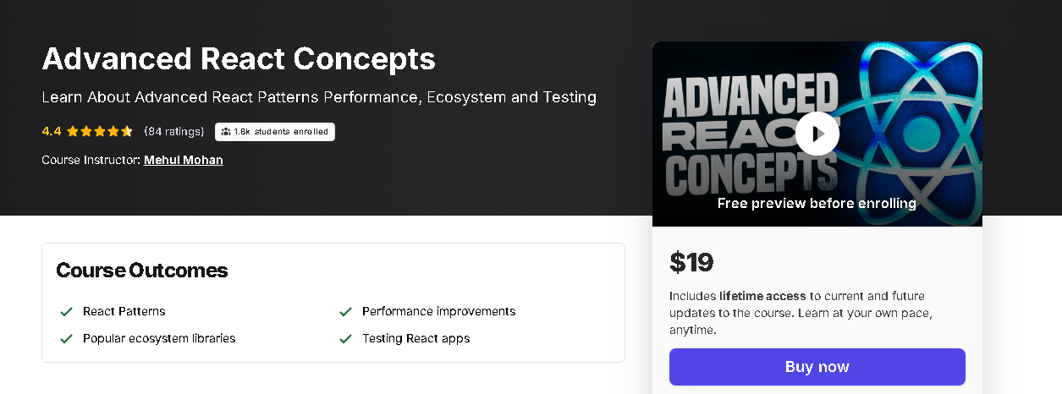The height and width of the screenshot is (394, 1062).
Task: Open instructor Mehul Mohan's profile
Action: [x=184, y=160]
